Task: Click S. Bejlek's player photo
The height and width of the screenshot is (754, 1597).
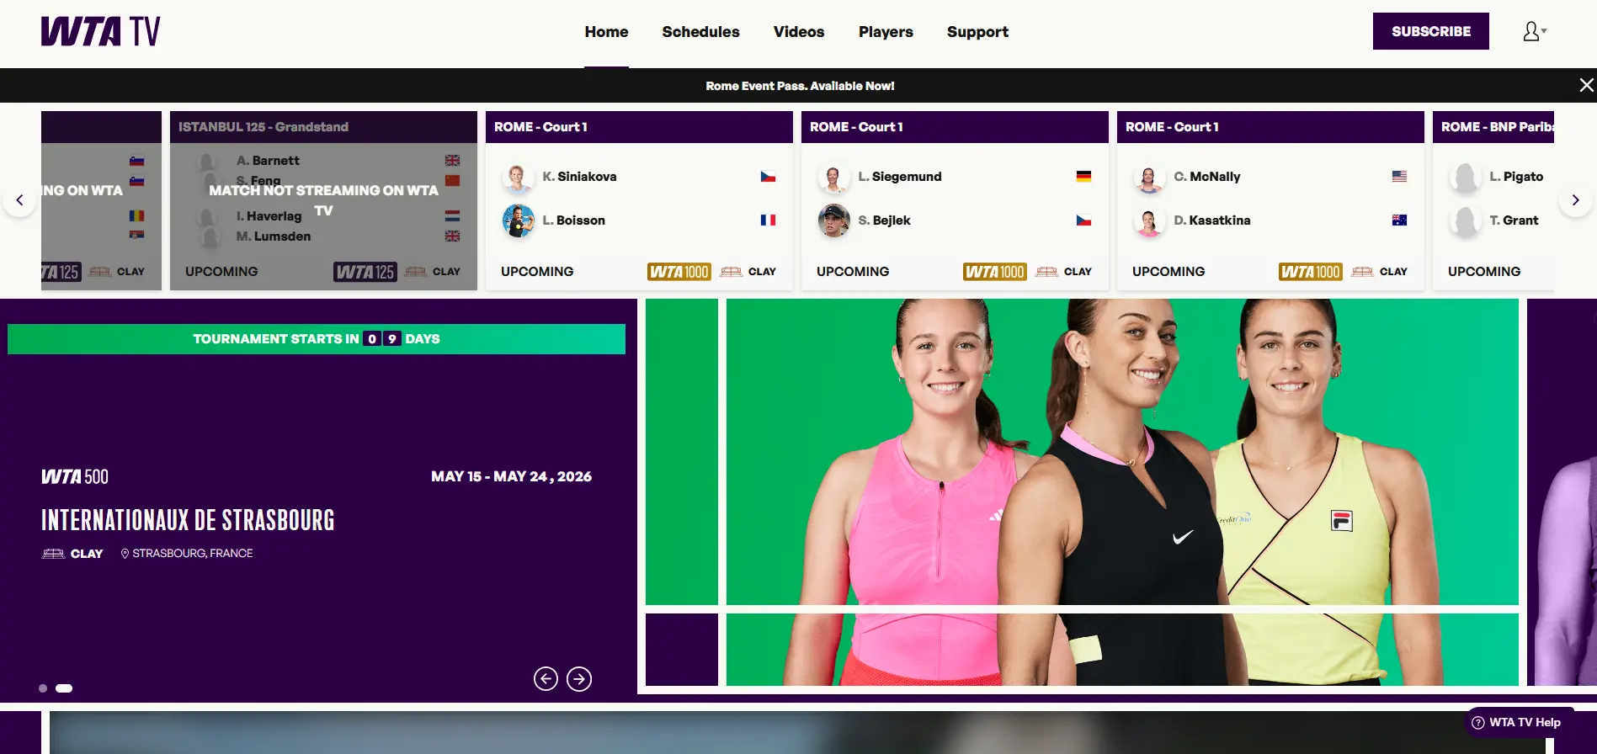Action: pos(833,220)
